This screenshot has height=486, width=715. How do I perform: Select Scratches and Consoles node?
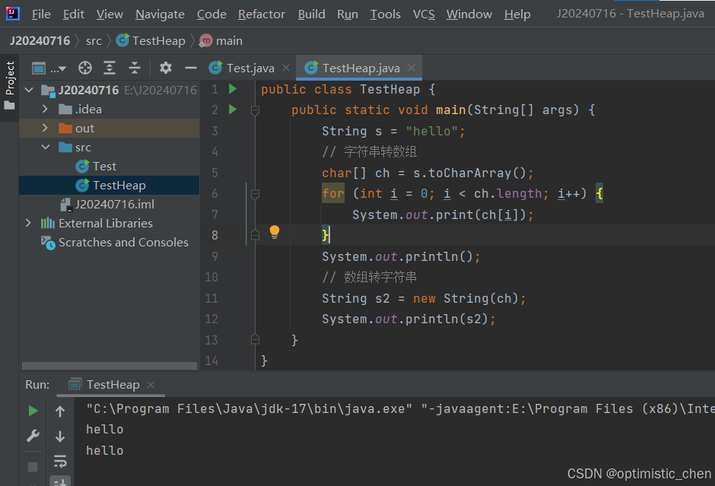(123, 242)
